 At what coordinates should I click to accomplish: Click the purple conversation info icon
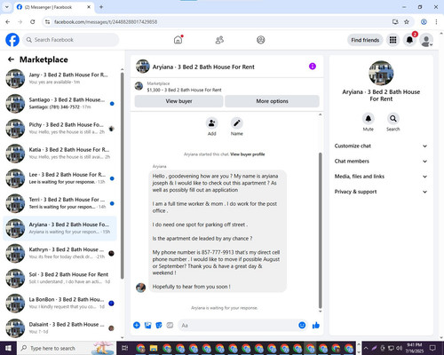coord(313,67)
